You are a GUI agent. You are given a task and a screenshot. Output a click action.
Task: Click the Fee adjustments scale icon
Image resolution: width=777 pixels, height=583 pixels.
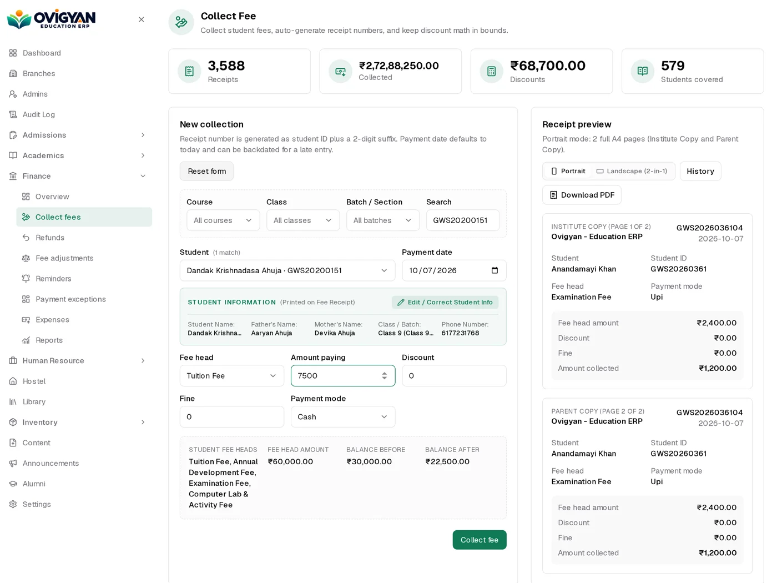pyautogui.click(x=26, y=258)
